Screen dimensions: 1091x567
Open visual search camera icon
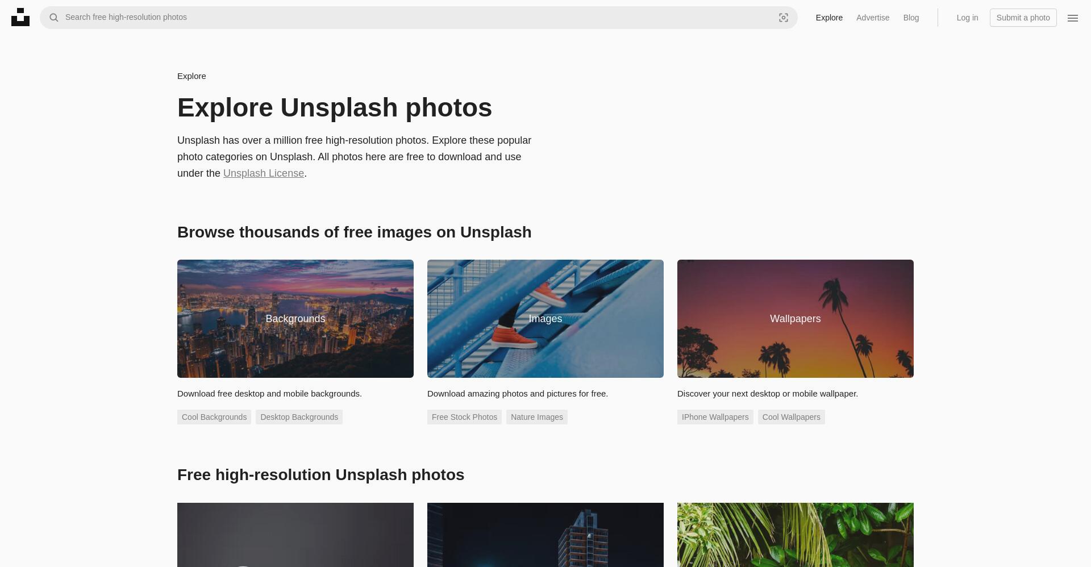(784, 18)
